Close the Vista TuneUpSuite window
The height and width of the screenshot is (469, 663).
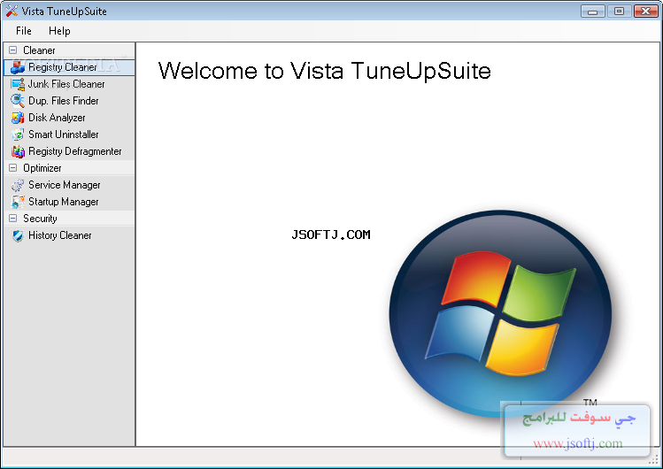[x=645, y=12]
